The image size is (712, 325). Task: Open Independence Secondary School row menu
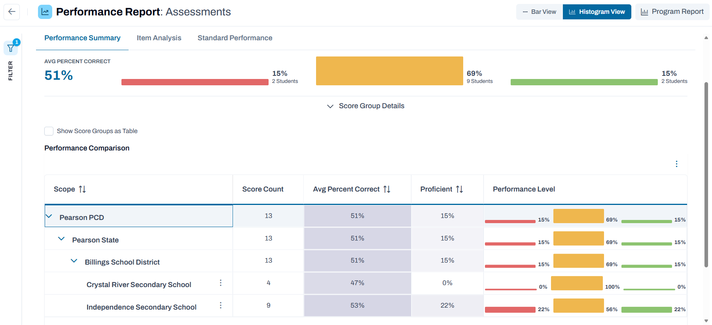[x=221, y=305]
